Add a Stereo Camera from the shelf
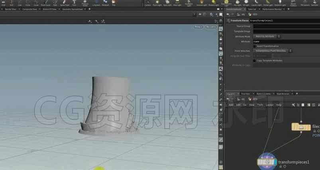 [x=293, y=3]
